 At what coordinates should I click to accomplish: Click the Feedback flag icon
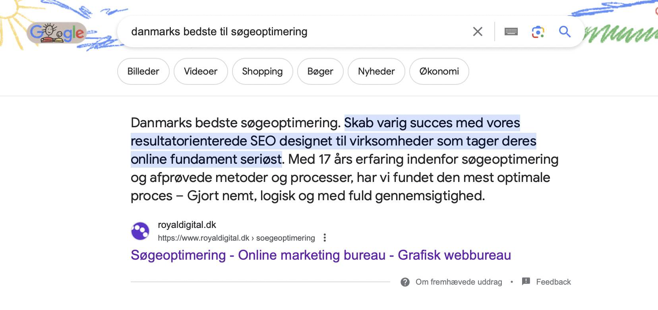click(526, 281)
